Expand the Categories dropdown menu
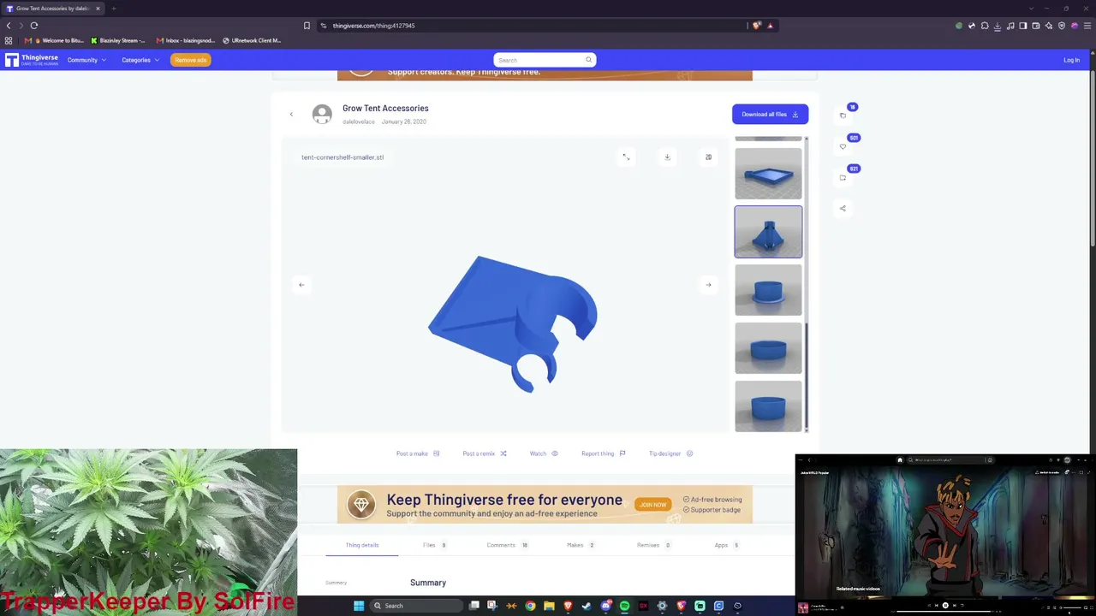The image size is (1096, 616). point(140,60)
